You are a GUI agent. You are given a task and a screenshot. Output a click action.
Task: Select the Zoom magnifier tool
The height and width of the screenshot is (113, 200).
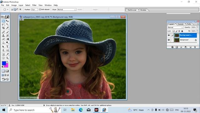click(7, 58)
